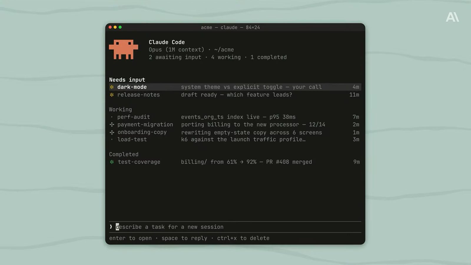
Task: Click the yellow asterisk beside dark-mode
Action: [x=112, y=87]
